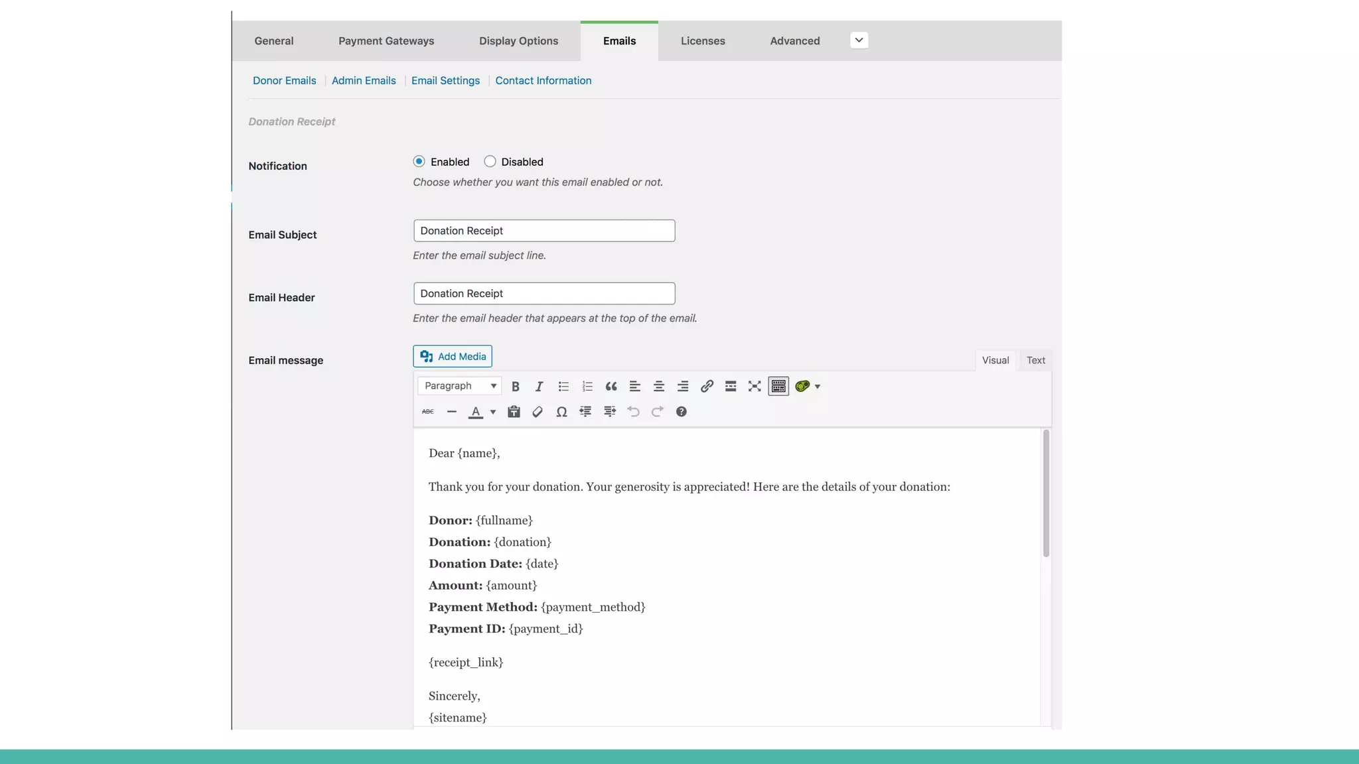
Task: Click the undo arrow in editor
Action: coord(633,412)
